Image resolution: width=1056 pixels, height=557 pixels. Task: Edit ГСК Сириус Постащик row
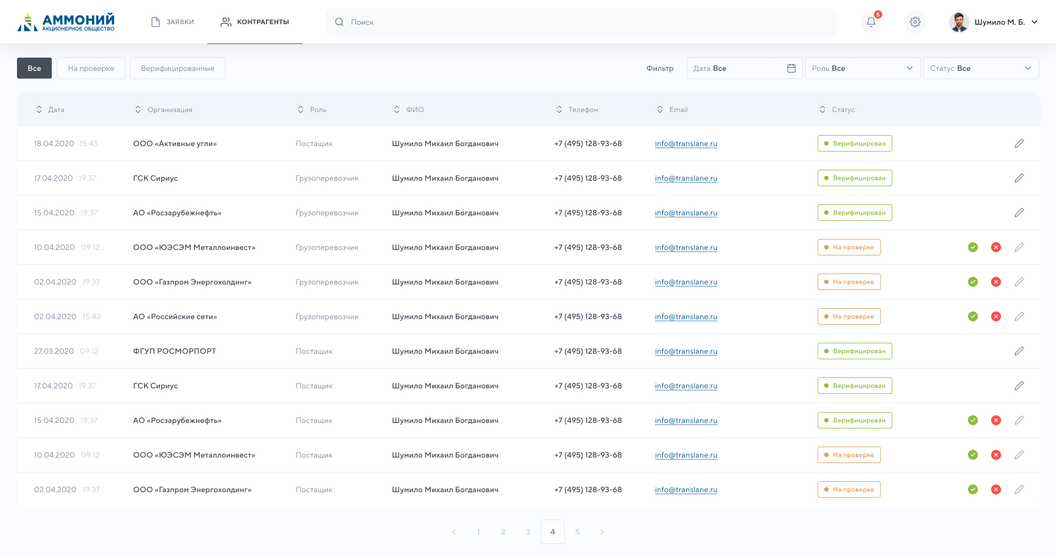click(x=1019, y=386)
